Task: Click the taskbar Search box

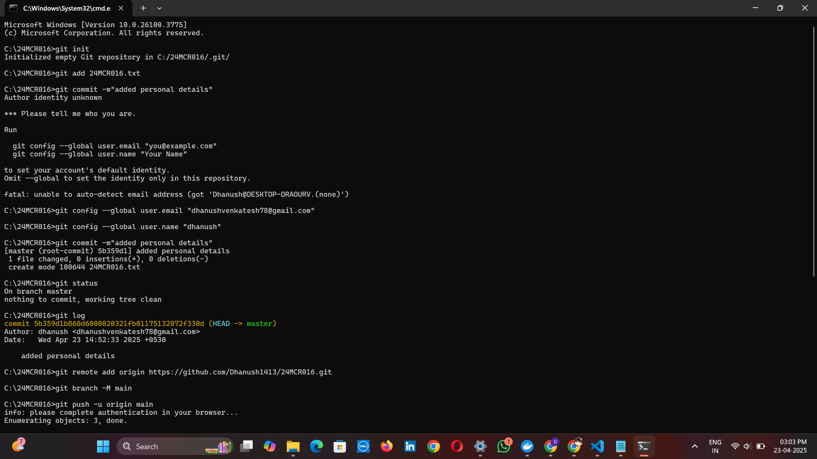Action: click(175, 446)
